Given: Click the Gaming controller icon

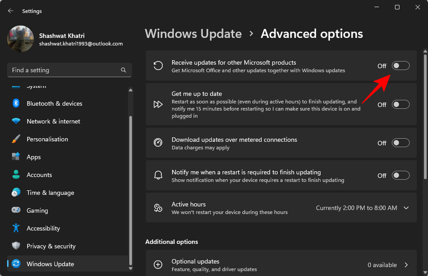Looking at the screenshot, I should tap(16, 210).
